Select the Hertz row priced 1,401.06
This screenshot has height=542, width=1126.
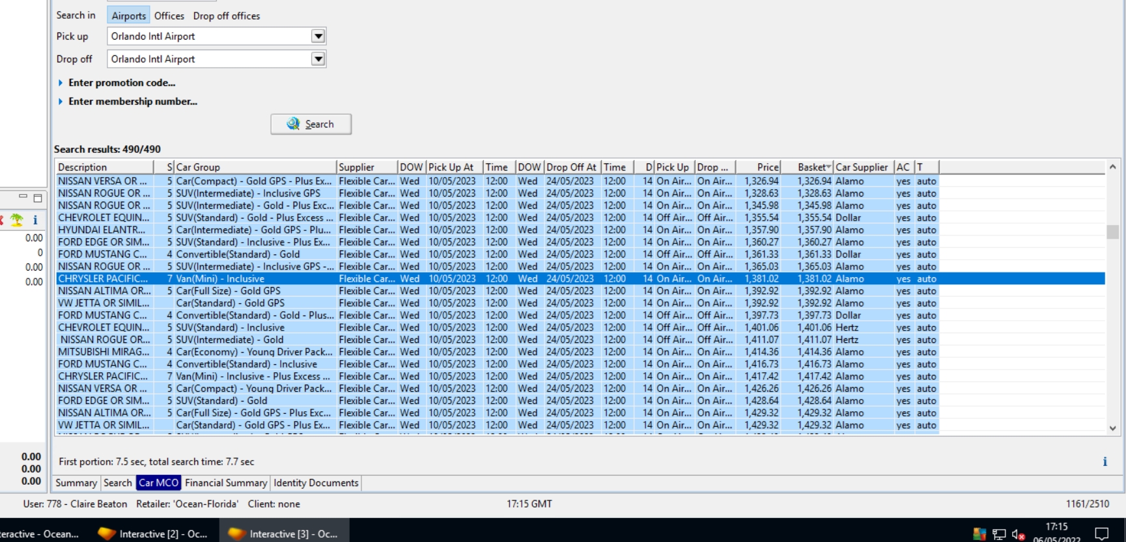point(580,327)
